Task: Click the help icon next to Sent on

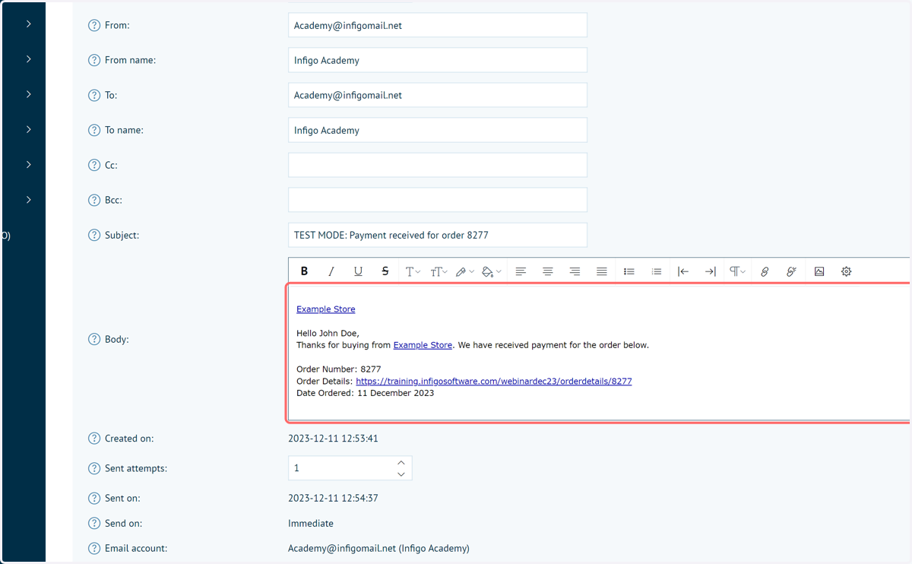Action: (94, 499)
